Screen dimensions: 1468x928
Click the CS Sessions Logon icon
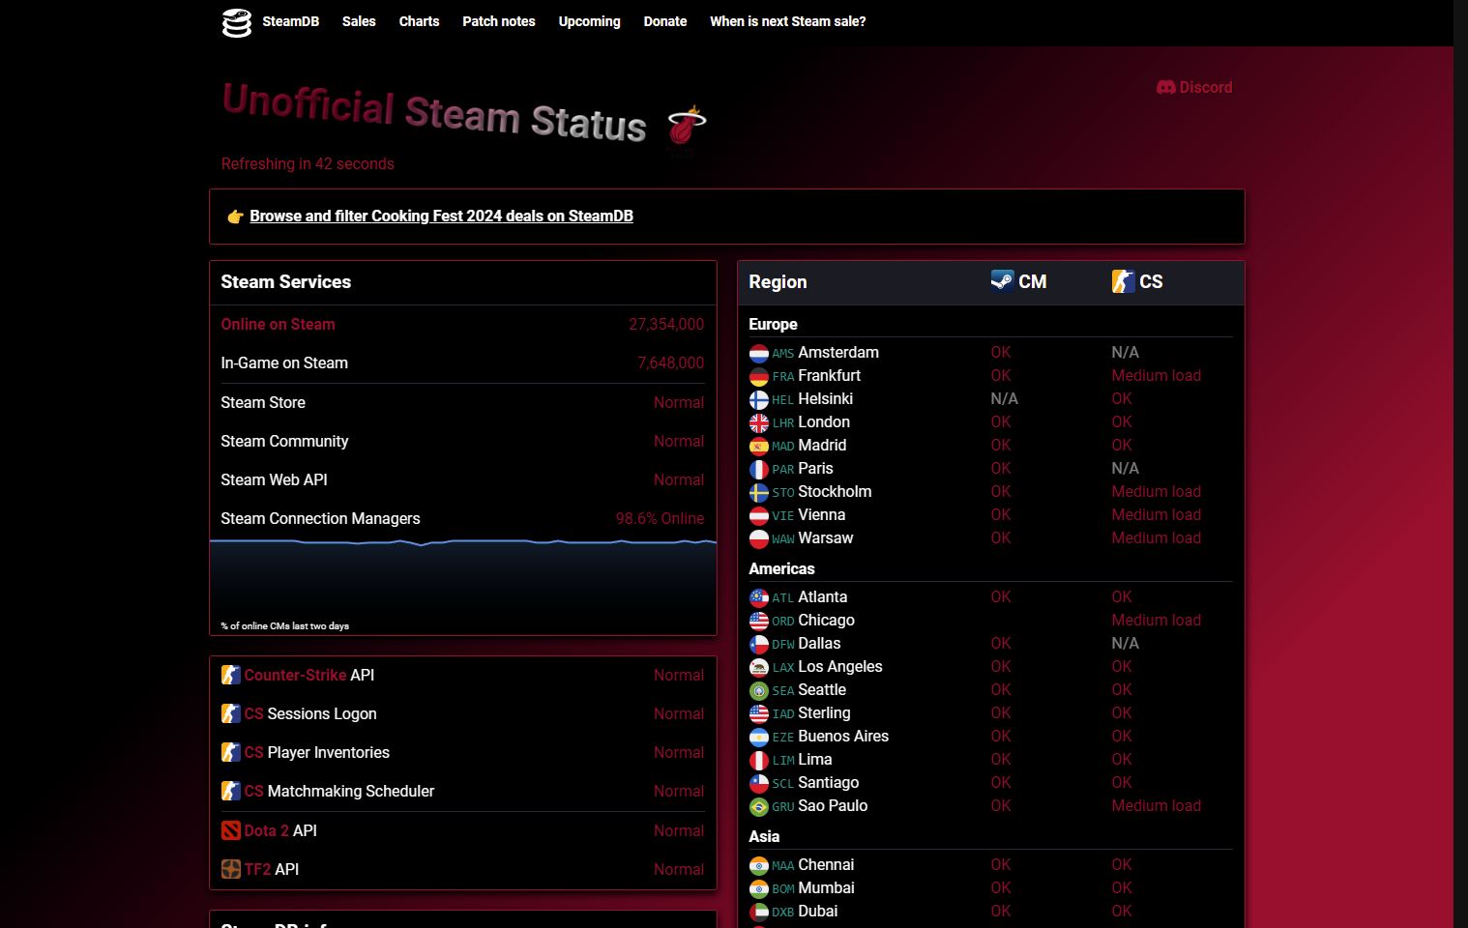(230, 713)
